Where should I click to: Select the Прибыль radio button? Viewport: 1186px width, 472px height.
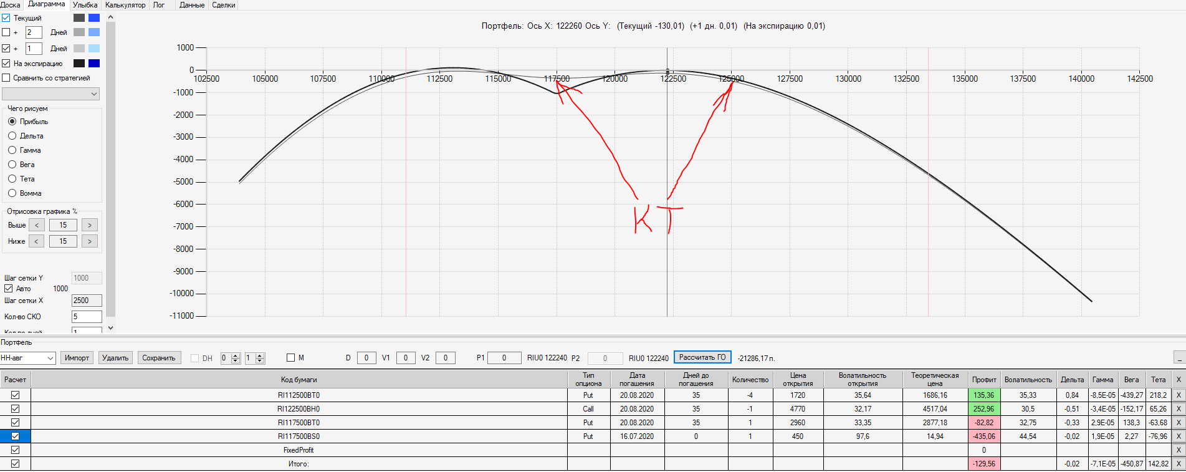pos(12,122)
